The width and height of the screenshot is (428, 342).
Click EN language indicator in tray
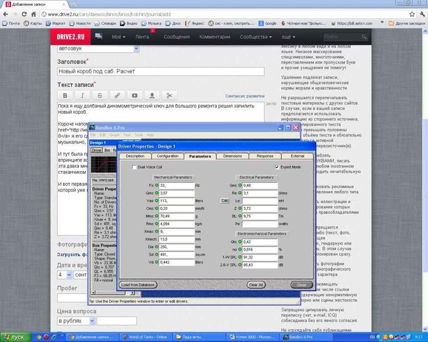tap(372, 337)
